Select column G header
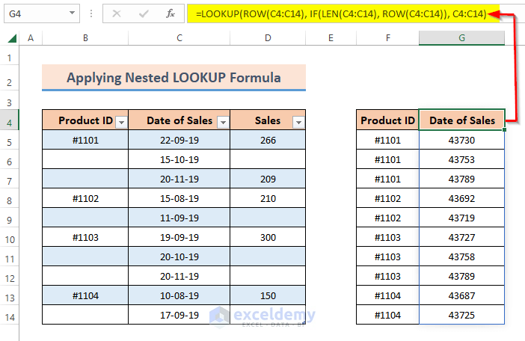This screenshot has height=341, width=525. click(461, 38)
